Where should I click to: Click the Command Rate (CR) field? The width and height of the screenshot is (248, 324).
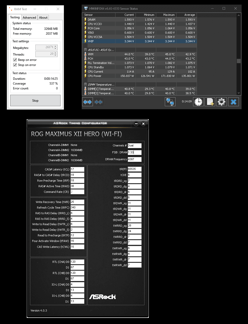(77, 192)
